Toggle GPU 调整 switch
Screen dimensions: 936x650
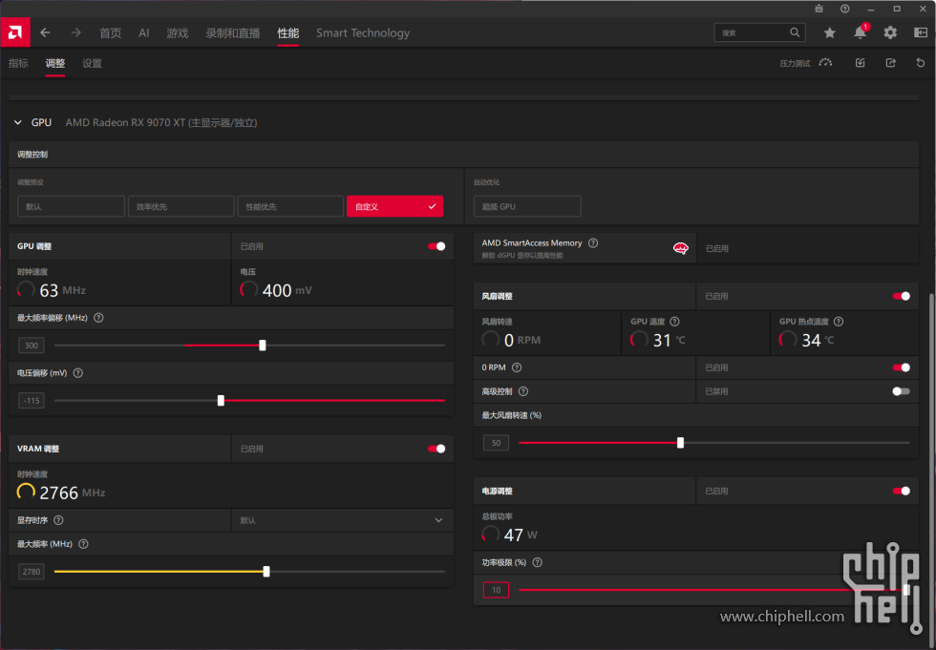(x=436, y=246)
